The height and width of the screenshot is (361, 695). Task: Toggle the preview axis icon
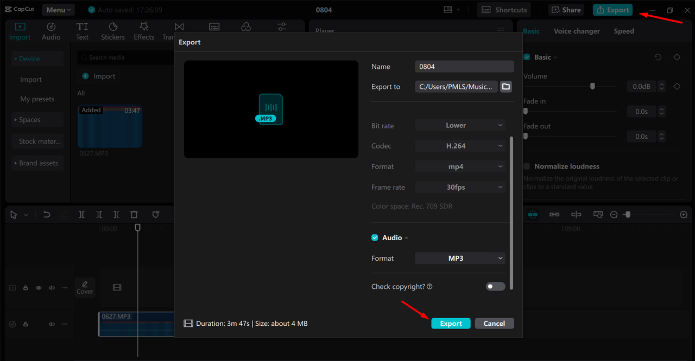(576, 215)
